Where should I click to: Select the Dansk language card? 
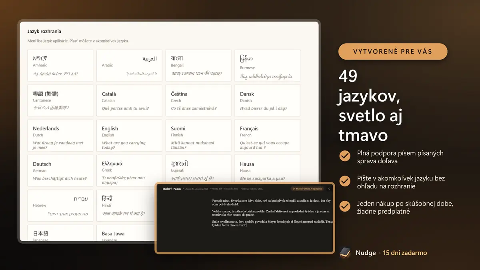(x=267, y=100)
